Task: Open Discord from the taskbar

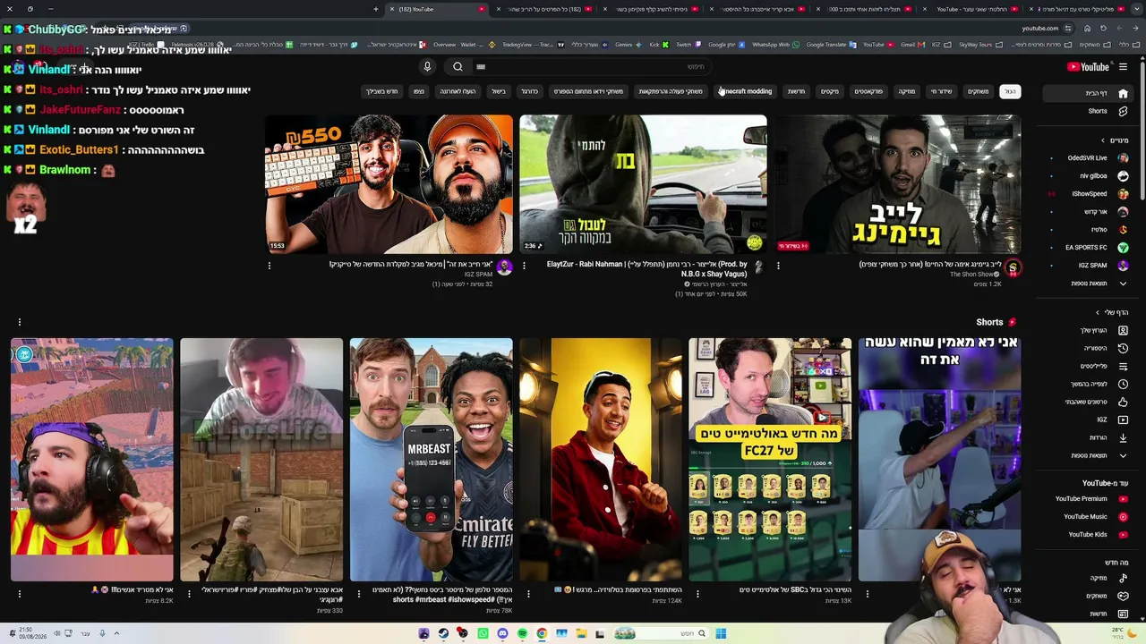Action: tap(502, 633)
